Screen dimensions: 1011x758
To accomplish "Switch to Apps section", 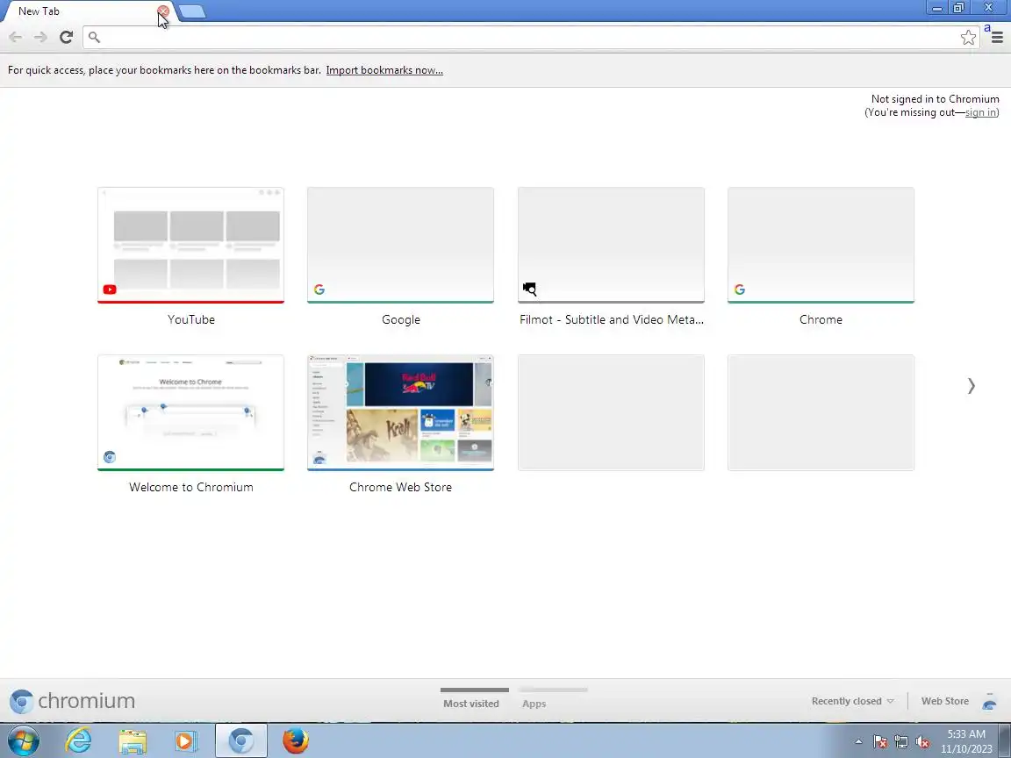I will (534, 704).
